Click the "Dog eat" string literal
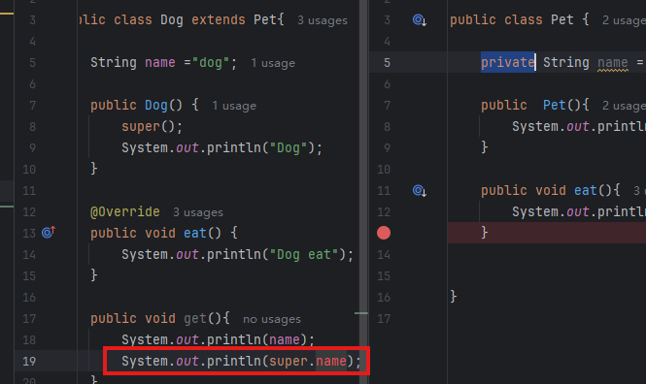The width and height of the screenshot is (646, 384). pyautogui.click(x=304, y=254)
